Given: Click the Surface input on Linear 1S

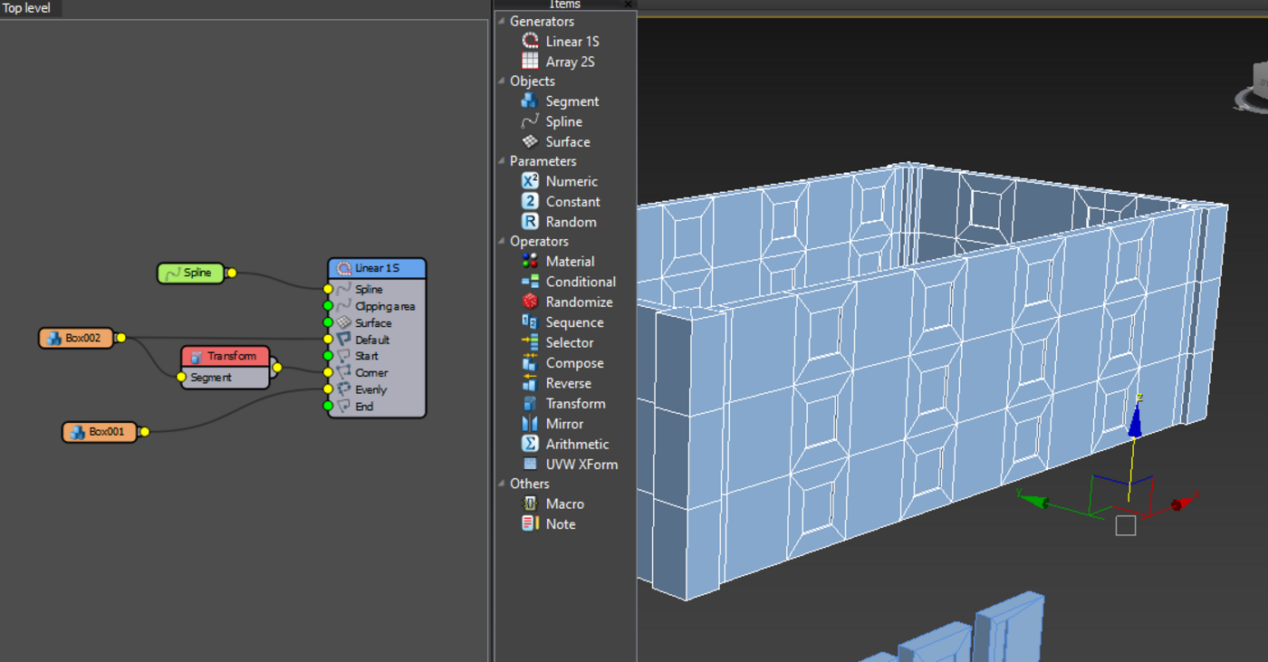Looking at the screenshot, I should click(x=329, y=322).
